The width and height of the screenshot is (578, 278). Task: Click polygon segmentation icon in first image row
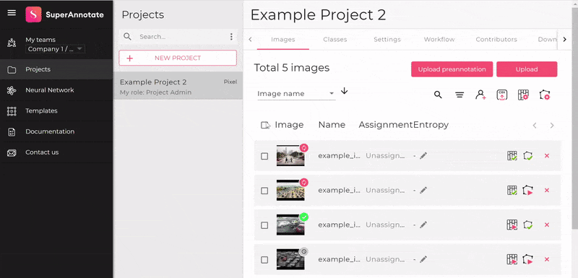tap(528, 156)
